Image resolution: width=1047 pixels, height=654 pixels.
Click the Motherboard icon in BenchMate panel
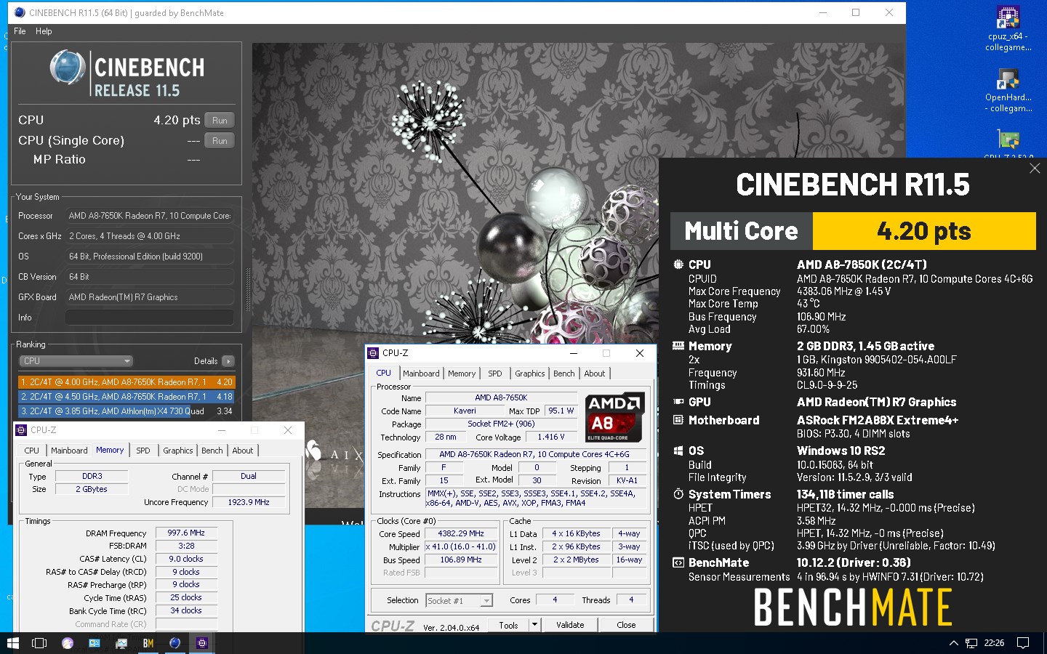point(678,420)
